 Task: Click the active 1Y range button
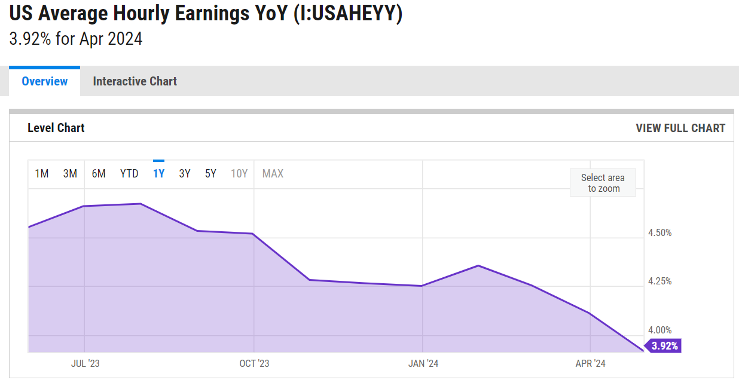[x=158, y=174]
